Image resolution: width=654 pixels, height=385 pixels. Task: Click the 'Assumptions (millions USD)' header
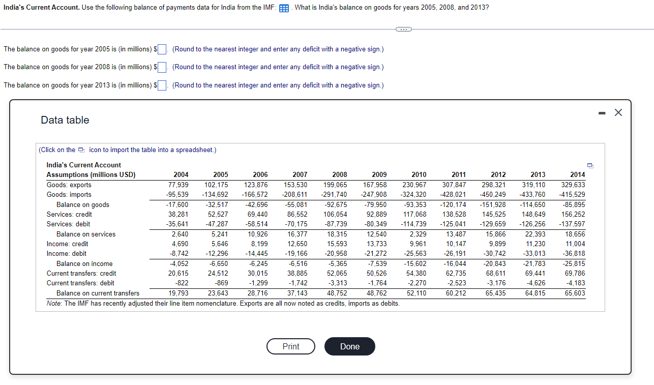91,175
